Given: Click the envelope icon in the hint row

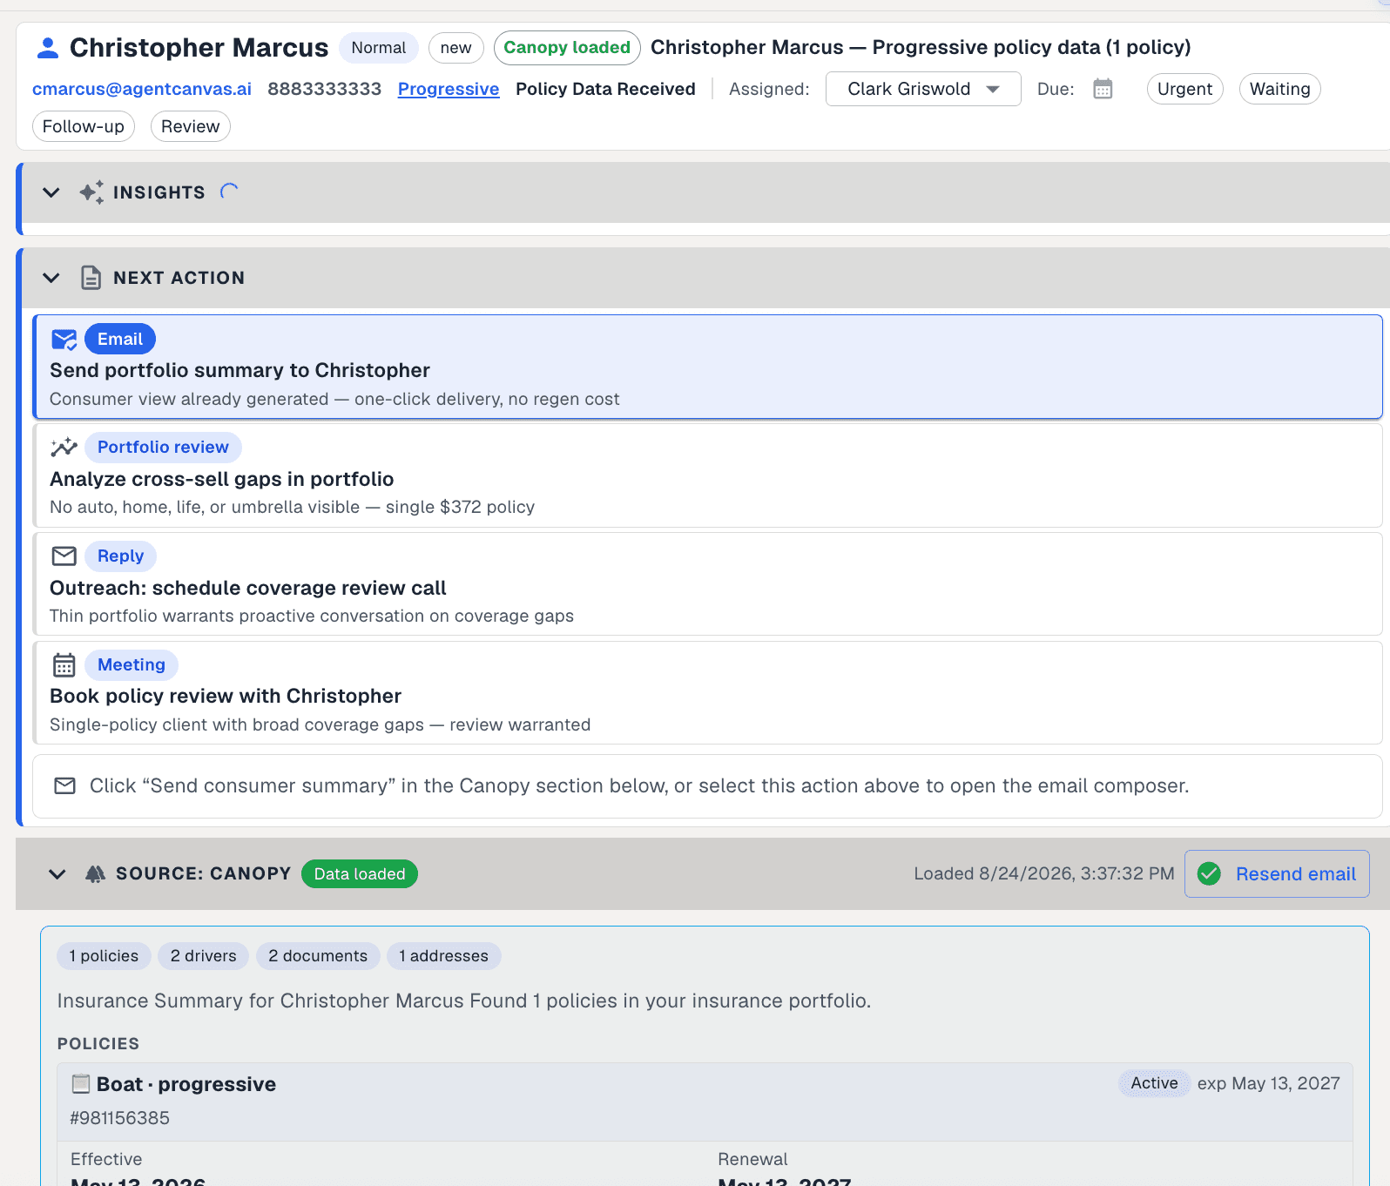Looking at the screenshot, I should coord(64,785).
